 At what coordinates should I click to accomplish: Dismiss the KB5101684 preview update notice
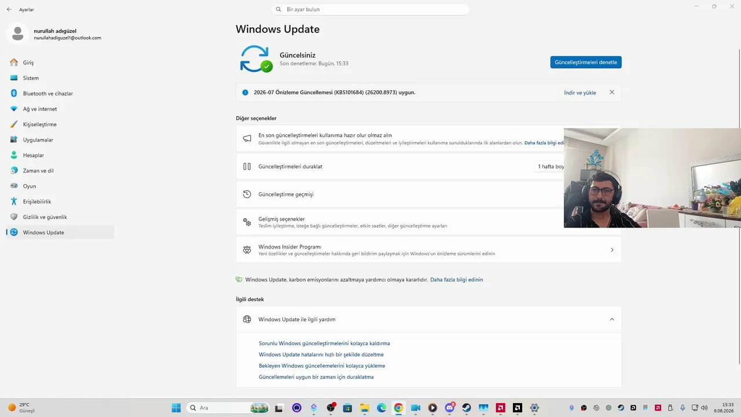pos(612,92)
